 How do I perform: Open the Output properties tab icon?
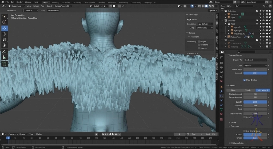(221, 68)
